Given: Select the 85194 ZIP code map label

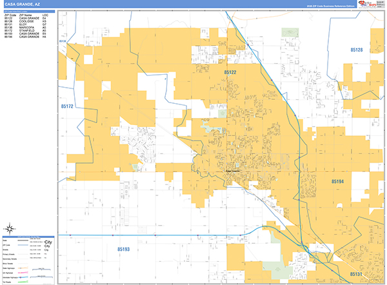Looking at the screenshot, I should point(339,182).
